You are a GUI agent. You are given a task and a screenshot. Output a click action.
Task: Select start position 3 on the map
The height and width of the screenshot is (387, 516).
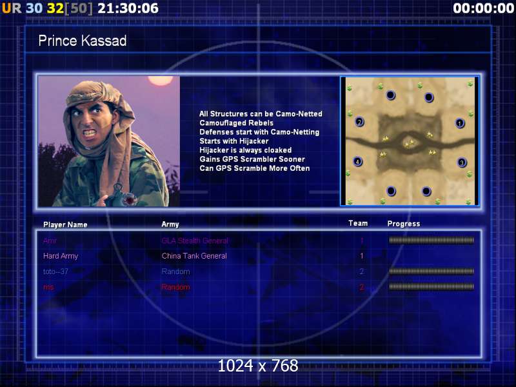coord(462,163)
